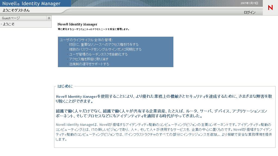Click bullet アクセス権を即座に取り消す
Screen dimensions: 278x156
tap(89, 59)
